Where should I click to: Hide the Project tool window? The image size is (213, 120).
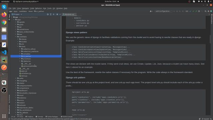60,14
